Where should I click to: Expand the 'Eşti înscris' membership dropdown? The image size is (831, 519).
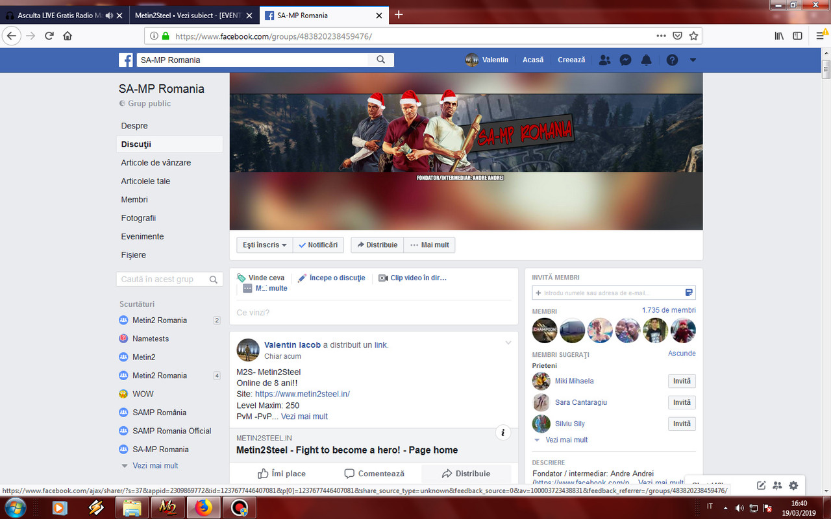[x=264, y=245]
